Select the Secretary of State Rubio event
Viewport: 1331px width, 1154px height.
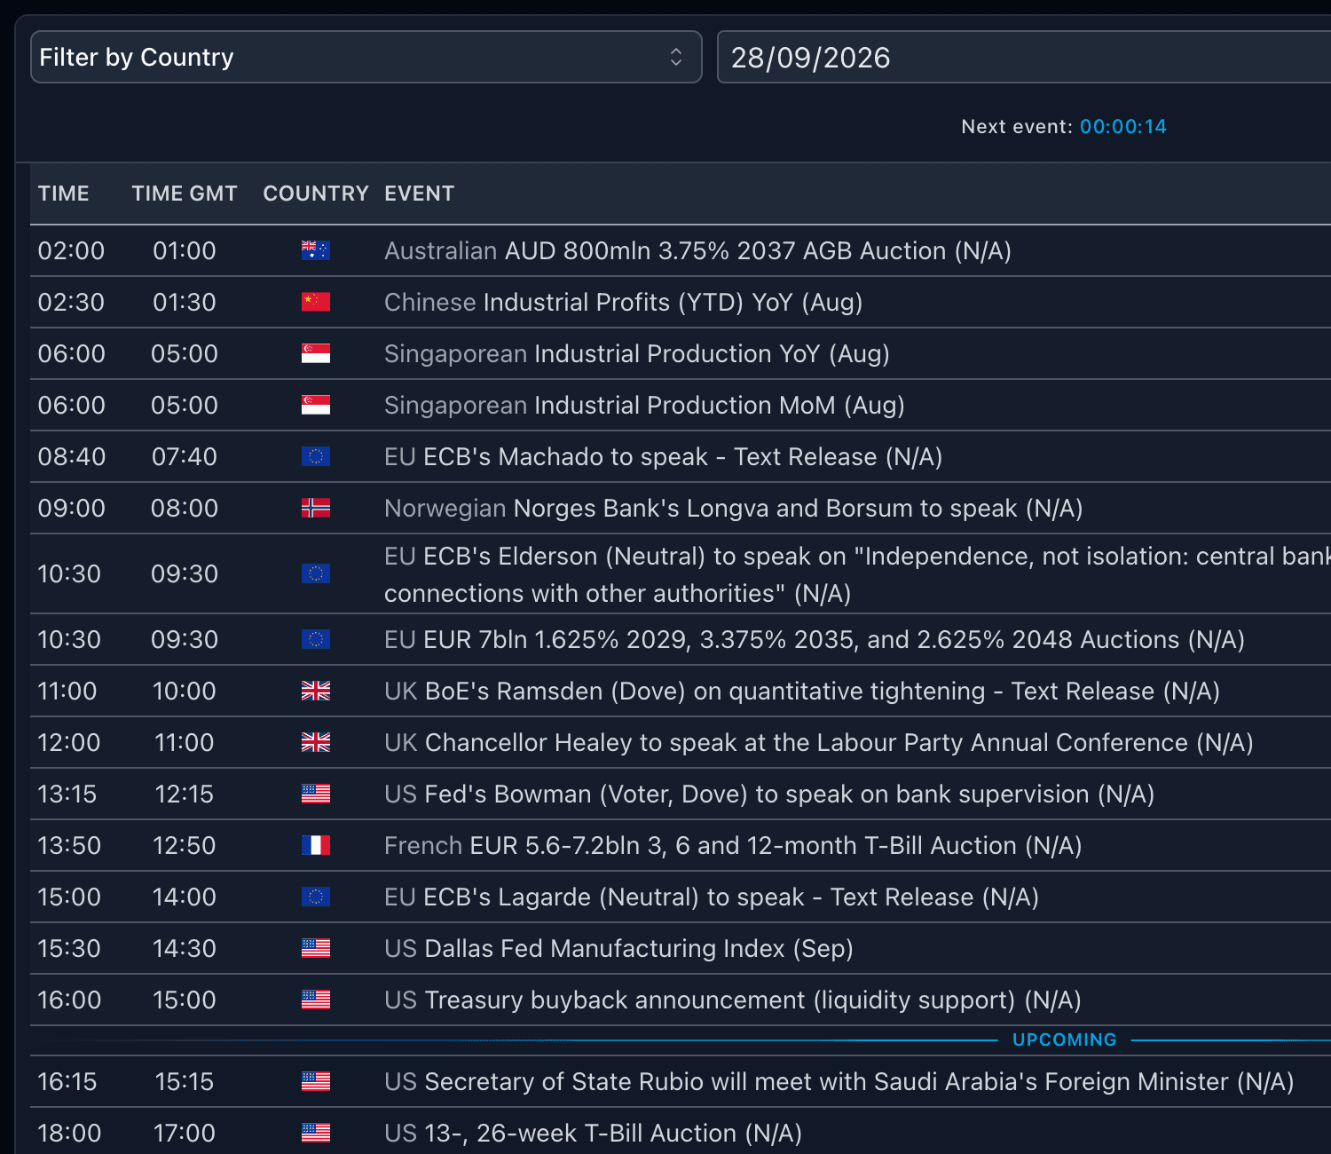[839, 1081]
